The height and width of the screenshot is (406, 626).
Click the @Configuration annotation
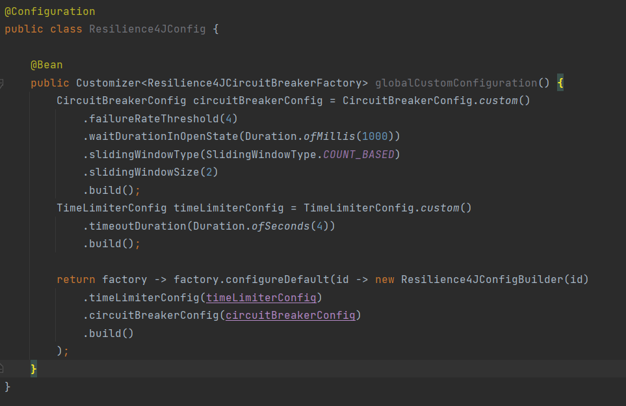50,12
